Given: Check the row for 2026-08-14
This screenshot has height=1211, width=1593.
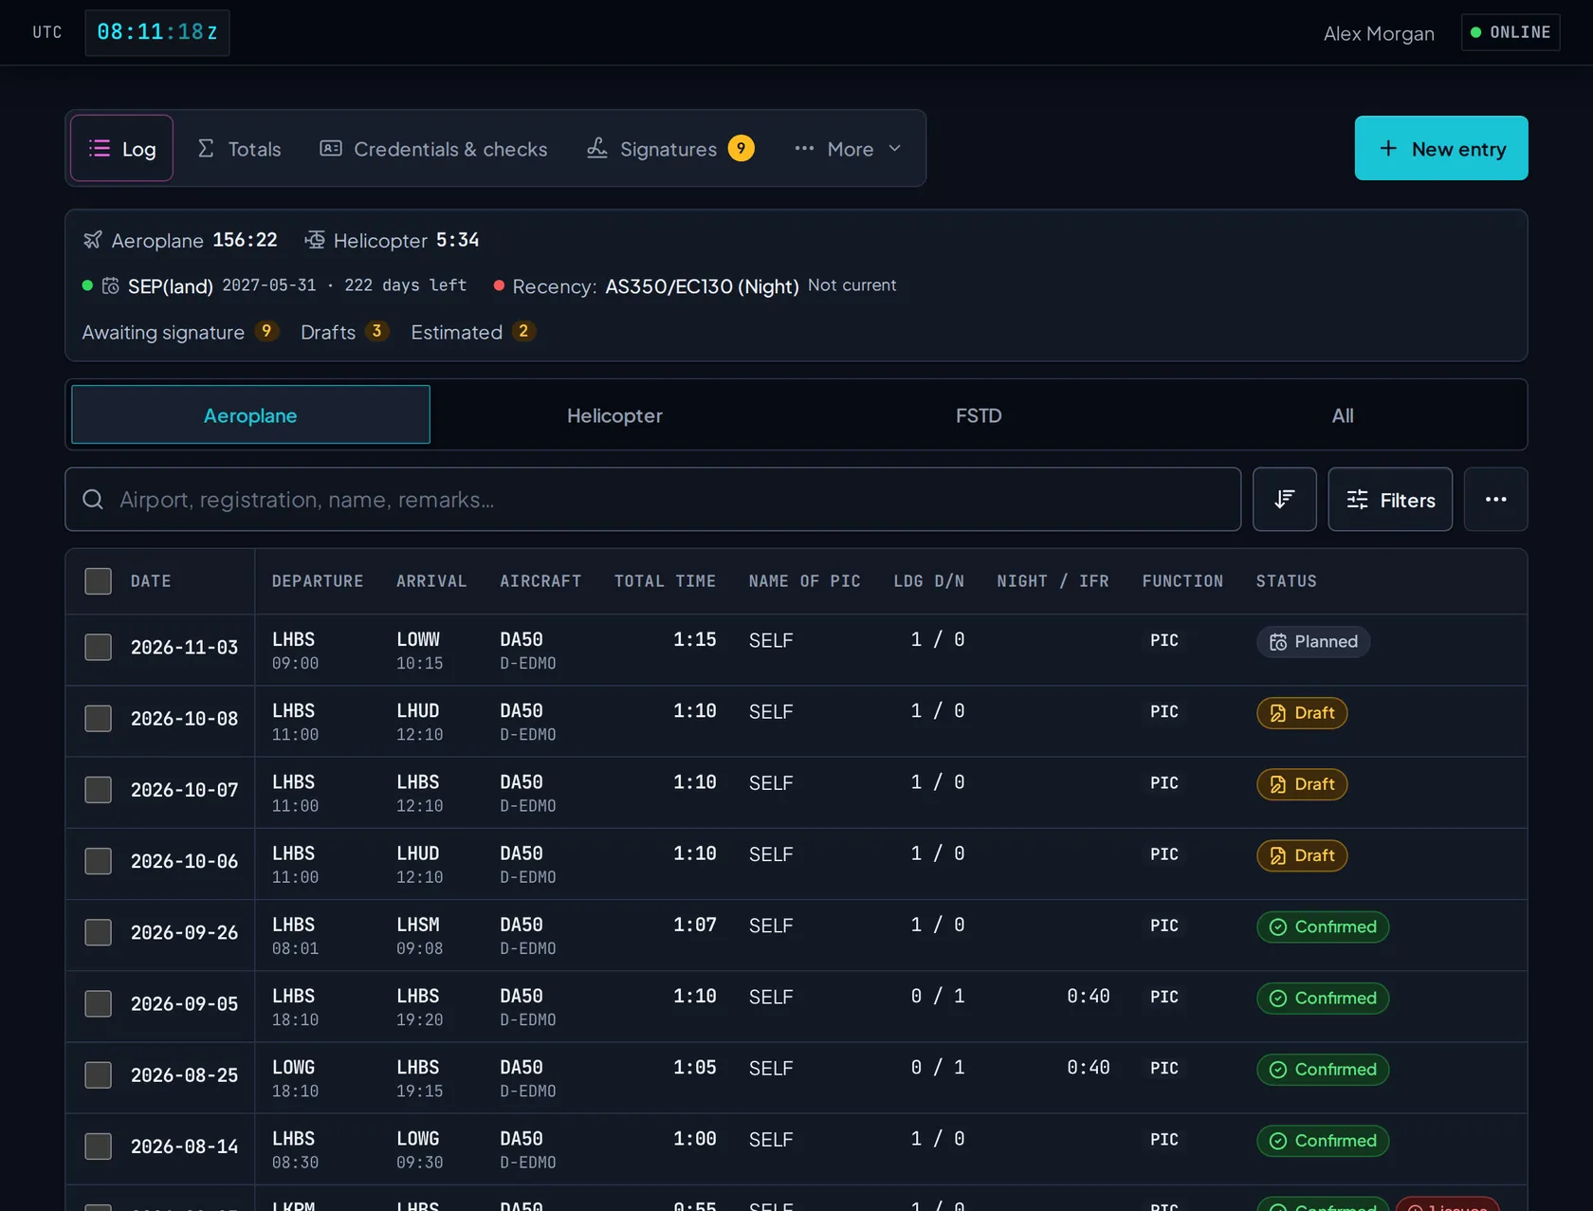Looking at the screenshot, I should pyautogui.click(x=98, y=1146).
